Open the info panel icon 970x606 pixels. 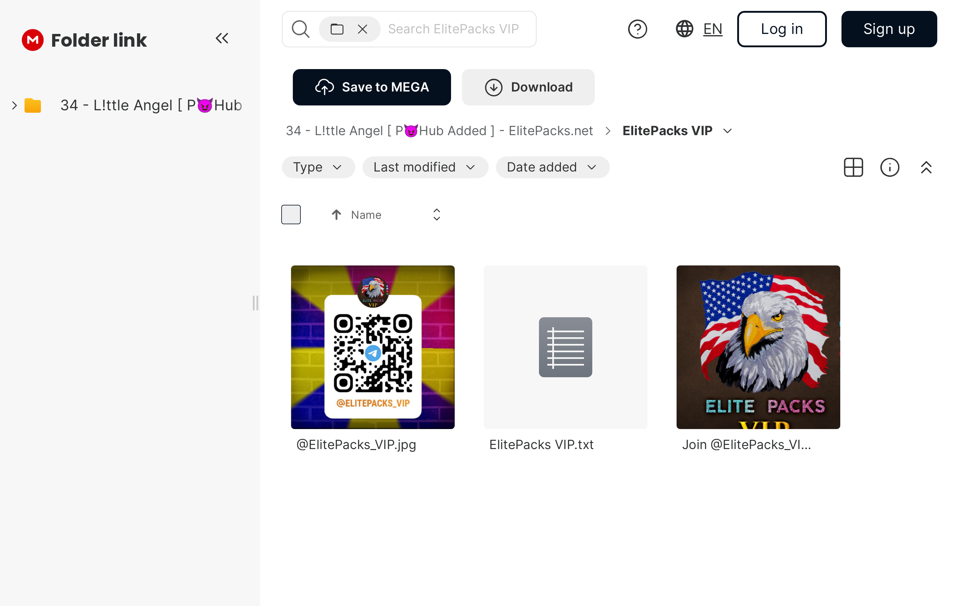coord(889,167)
